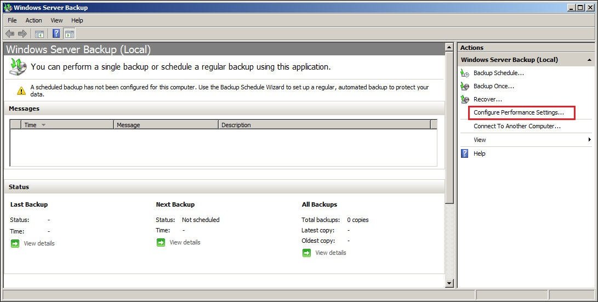Click the 'Not scheduled' status value
The image size is (598, 302).
201,220
